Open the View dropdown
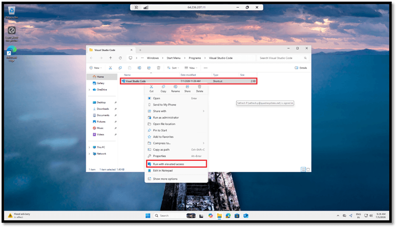This screenshot has height=228, width=397. [191, 68]
